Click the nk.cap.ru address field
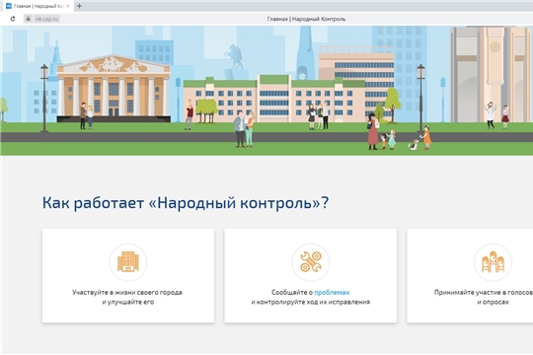The image size is (533, 355). pos(47,19)
